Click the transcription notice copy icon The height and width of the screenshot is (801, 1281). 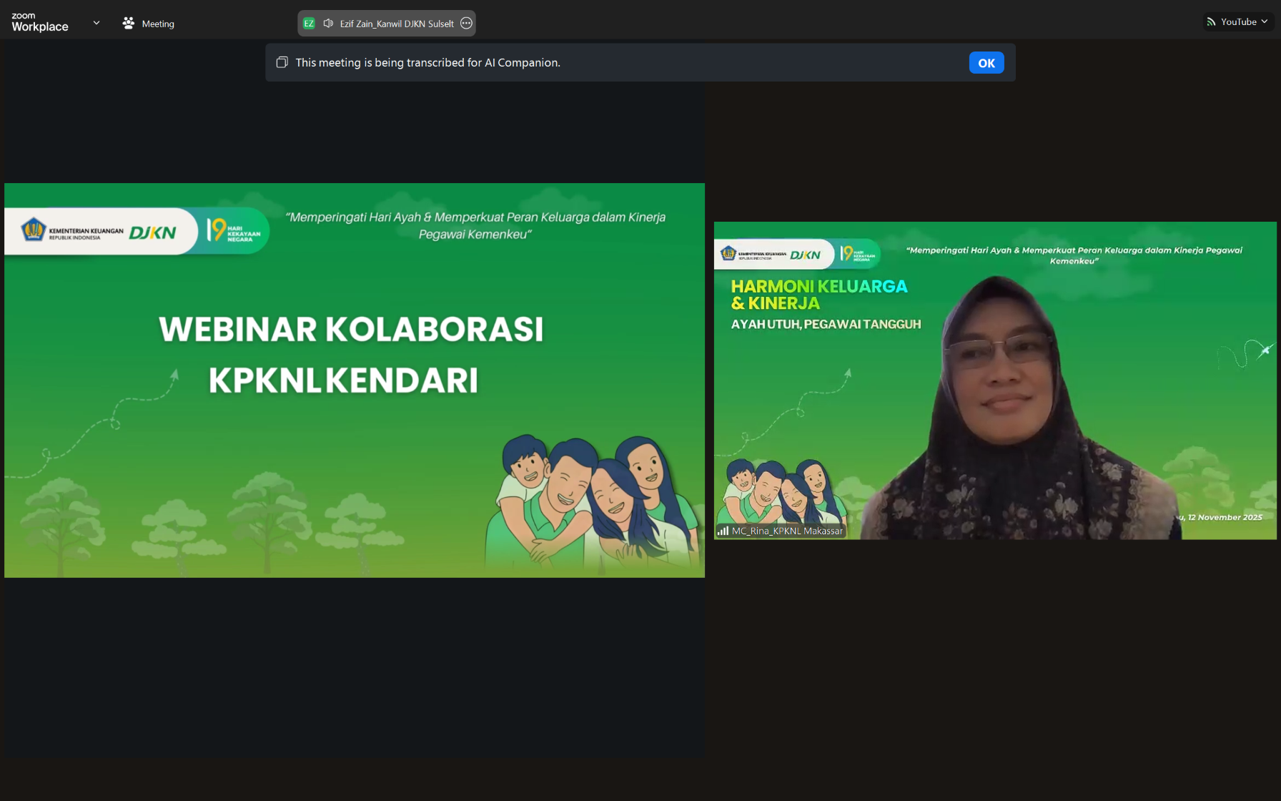[282, 62]
